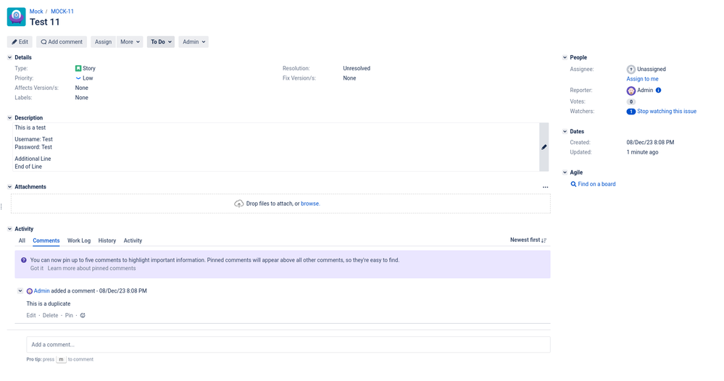Screen dimensions: 724x381
Task: Click the Test 11 issue title
Action: 45,22
